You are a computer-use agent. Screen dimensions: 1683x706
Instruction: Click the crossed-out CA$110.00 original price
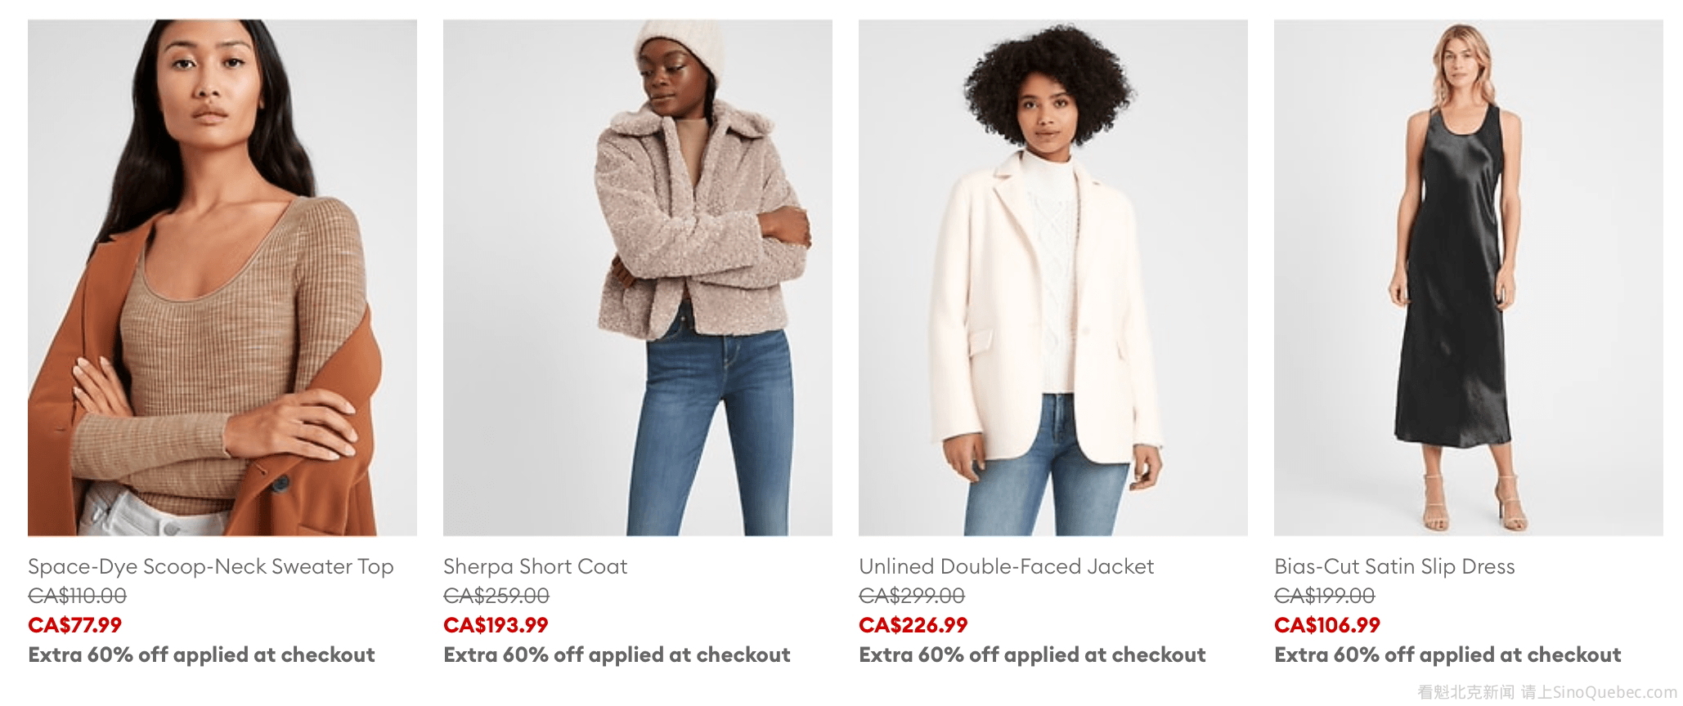click(78, 596)
